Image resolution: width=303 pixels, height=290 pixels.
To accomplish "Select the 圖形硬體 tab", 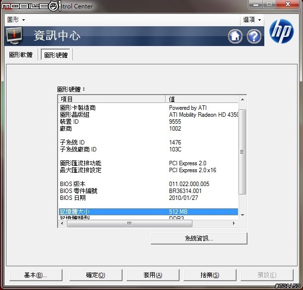I will (56, 55).
